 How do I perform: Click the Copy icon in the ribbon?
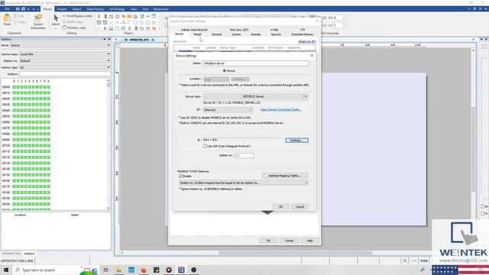point(19,22)
